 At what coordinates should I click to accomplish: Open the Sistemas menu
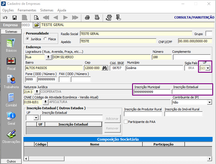coord(47,10)
